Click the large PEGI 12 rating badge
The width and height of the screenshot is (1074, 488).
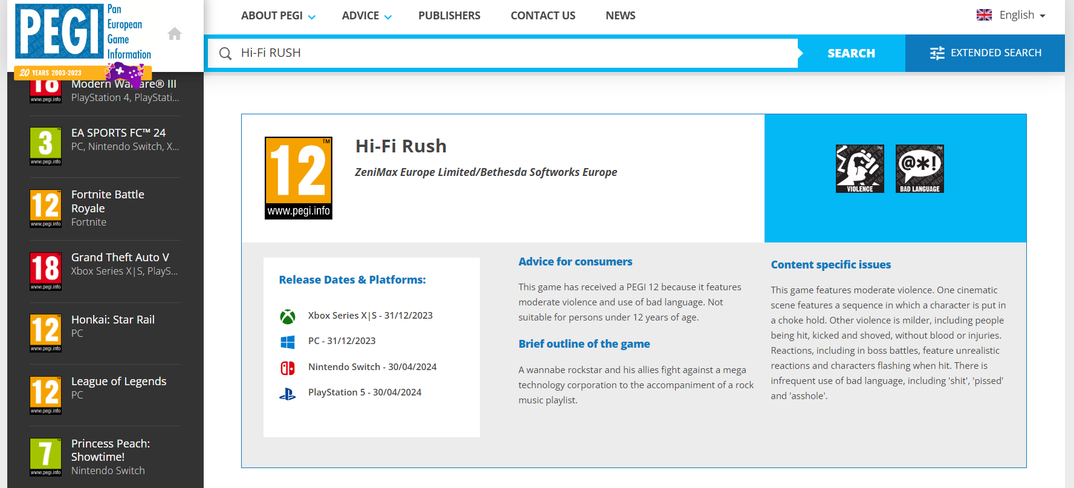299,178
